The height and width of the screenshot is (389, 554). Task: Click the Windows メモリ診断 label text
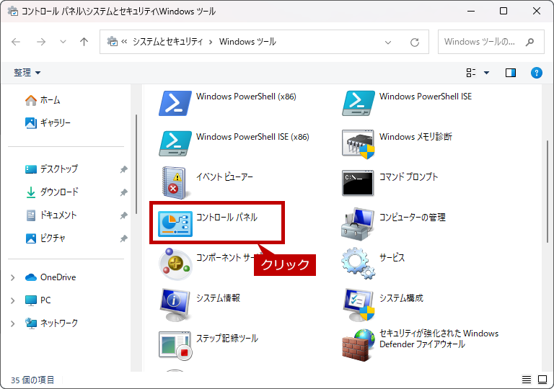(415, 137)
